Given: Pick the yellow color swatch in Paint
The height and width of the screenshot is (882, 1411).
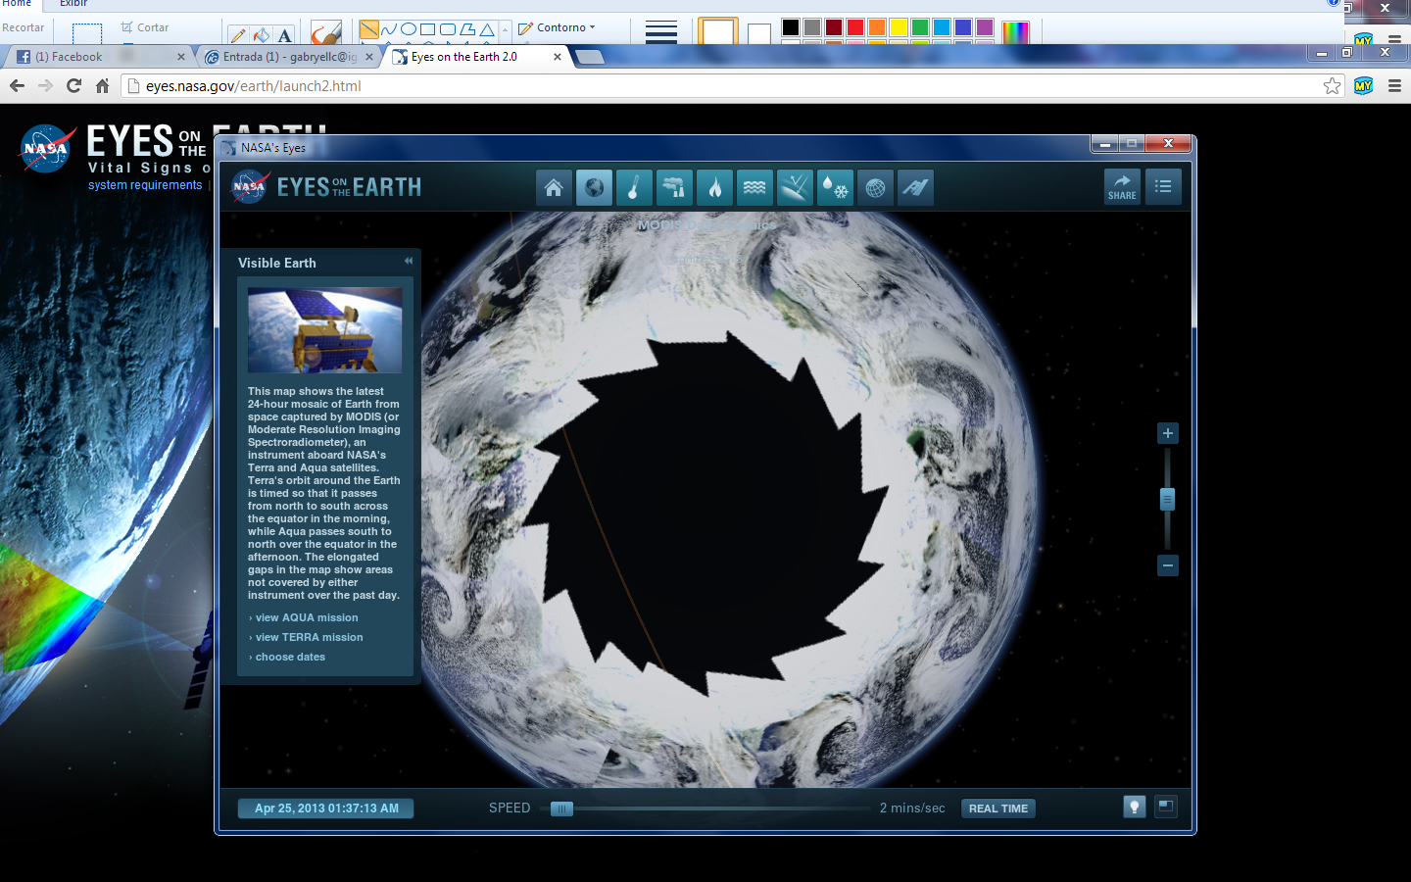Looking at the screenshot, I should coord(899,27).
